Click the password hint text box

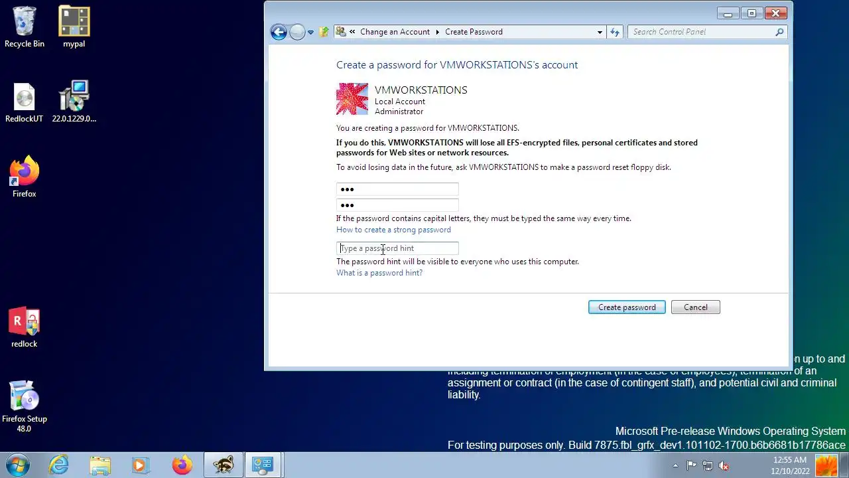pyautogui.click(x=397, y=248)
